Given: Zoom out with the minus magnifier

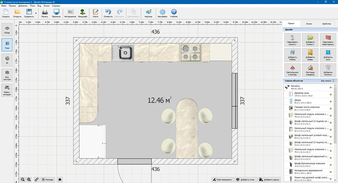Looking at the screenshot, I should click(x=23, y=179).
